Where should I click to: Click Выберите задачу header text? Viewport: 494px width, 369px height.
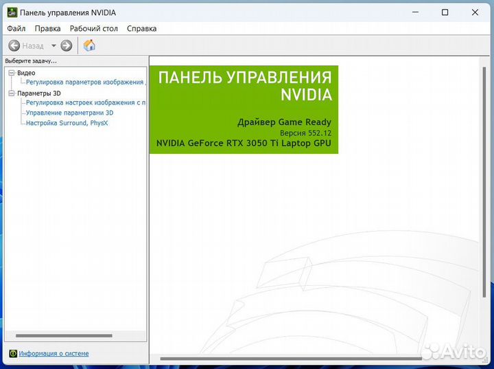pyautogui.click(x=31, y=61)
